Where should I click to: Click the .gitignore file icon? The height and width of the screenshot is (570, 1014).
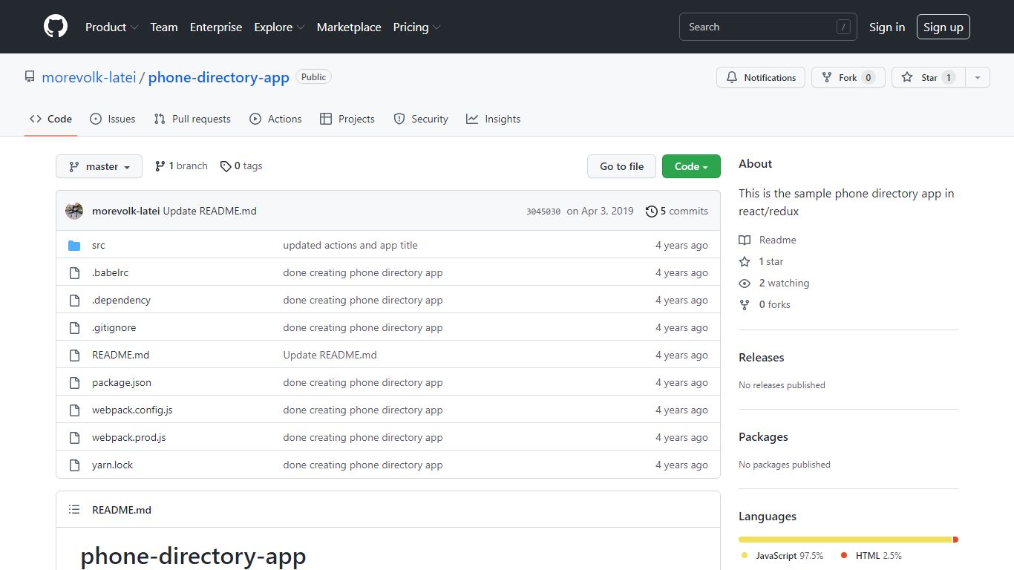point(74,328)
